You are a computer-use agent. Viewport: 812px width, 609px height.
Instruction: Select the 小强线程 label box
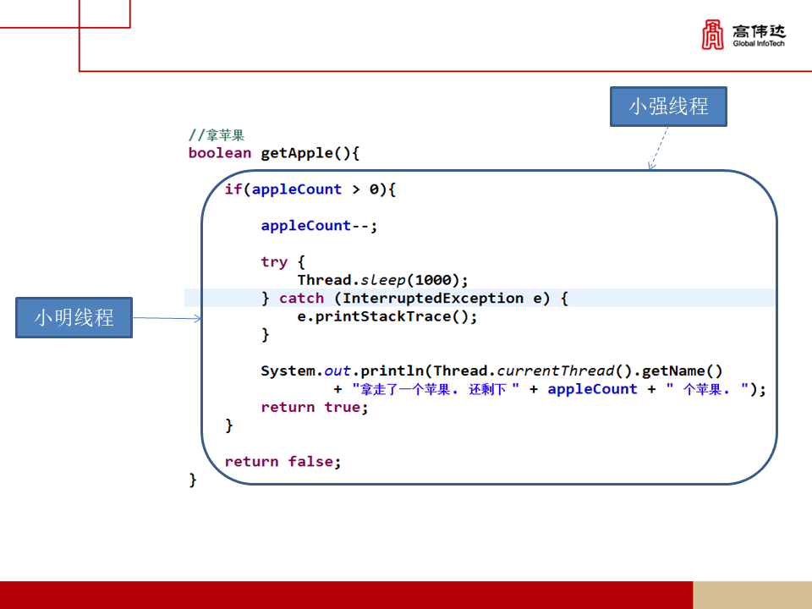pyautogui.click(x=668, y=107)
